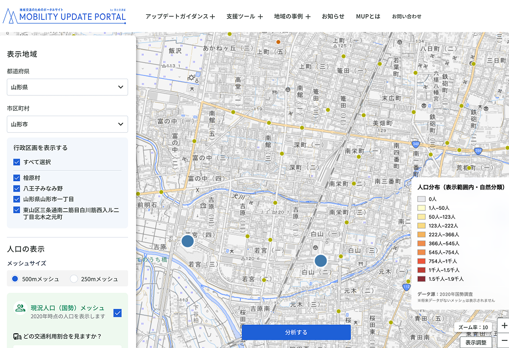This screenshot has height=348, width=509.
Task: Click the 1.5千人–1.9千人 legend color swatch
Action: (421, 279)
